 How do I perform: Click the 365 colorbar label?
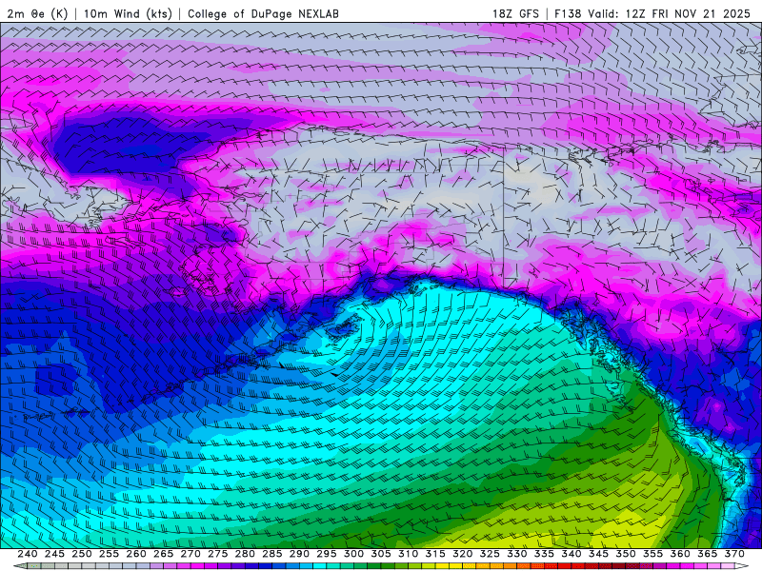[x=708, y=554]
